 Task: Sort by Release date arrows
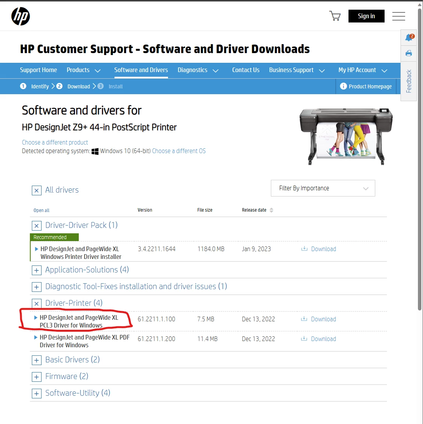pos(271,210)
